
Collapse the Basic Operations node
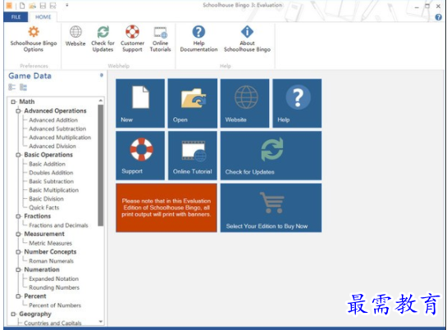pyautogui.click(x=18, y=156)
